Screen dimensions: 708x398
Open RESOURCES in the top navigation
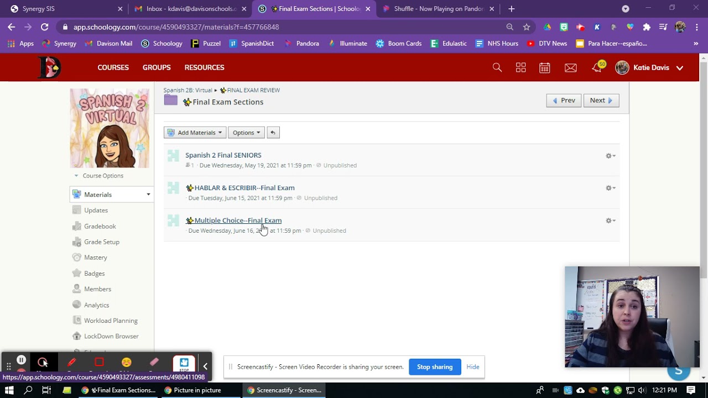tap(204, 67)
